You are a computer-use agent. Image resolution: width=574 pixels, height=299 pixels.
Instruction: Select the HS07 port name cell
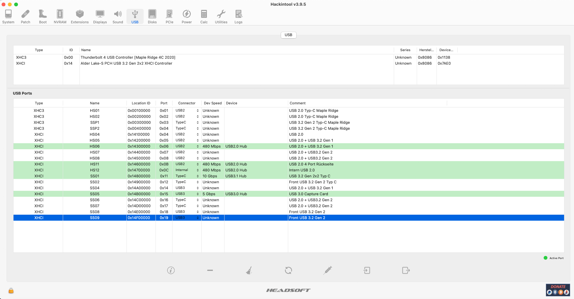pos(95,152)
